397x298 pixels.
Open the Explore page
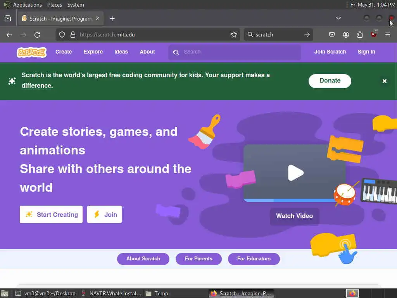point(93,52)
